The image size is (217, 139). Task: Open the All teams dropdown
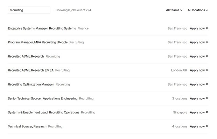point(174,10)
